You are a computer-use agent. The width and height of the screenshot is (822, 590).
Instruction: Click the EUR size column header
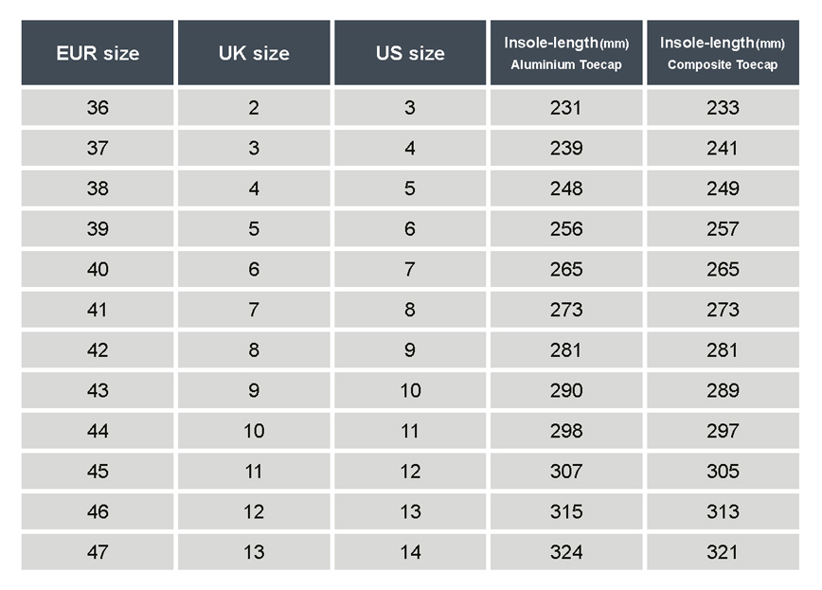point(98,52)
